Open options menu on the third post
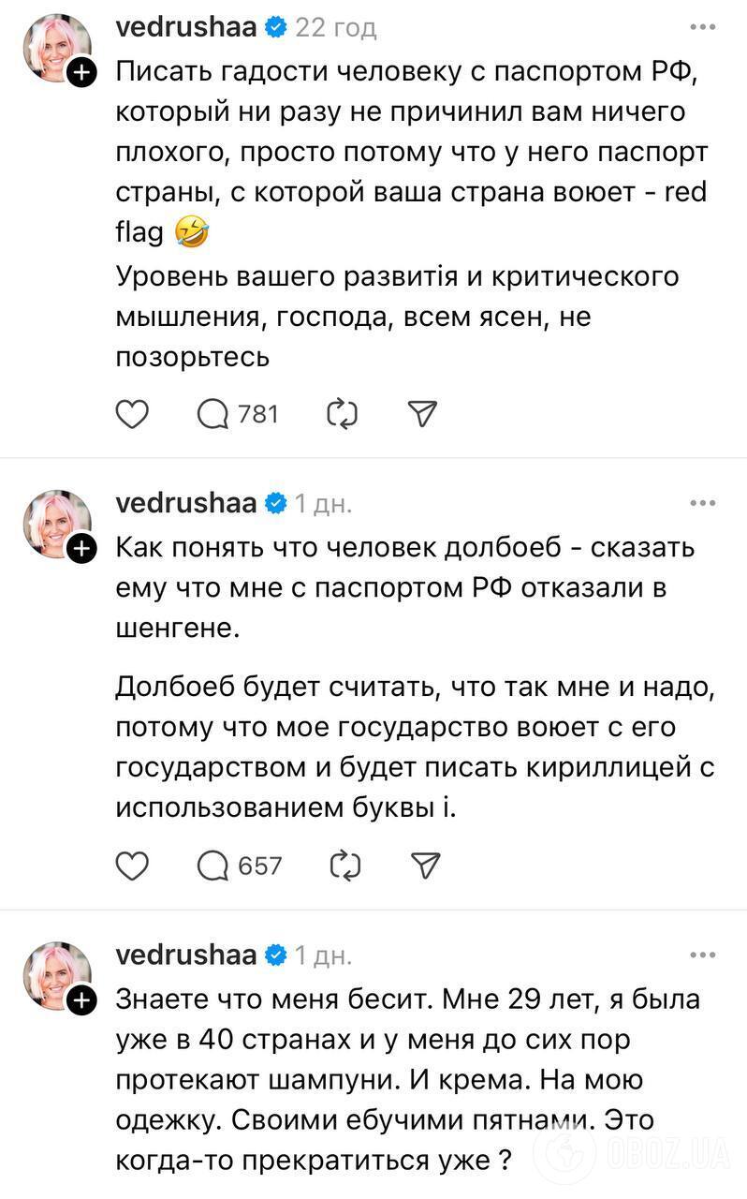Viewport: 747px width, 1199px height. 703,954
